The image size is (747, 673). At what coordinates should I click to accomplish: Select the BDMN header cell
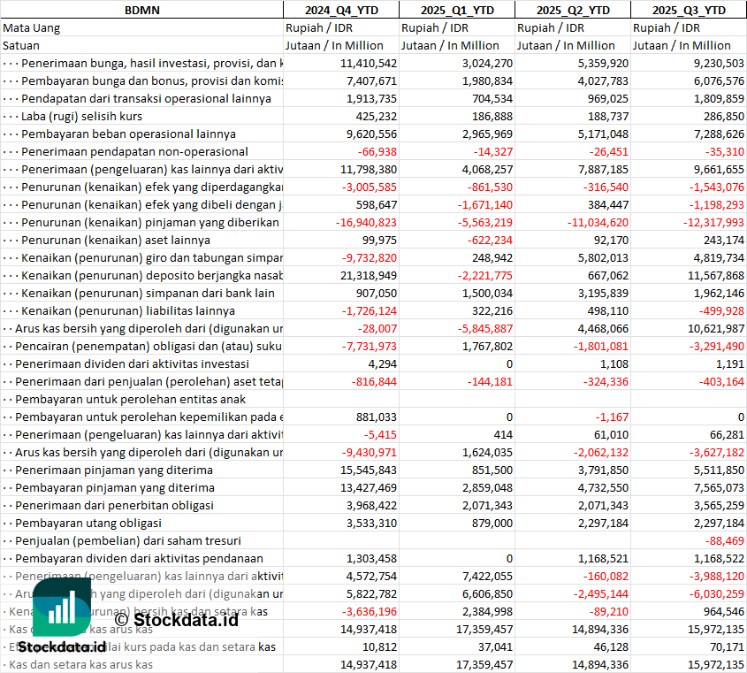point(141,10)
